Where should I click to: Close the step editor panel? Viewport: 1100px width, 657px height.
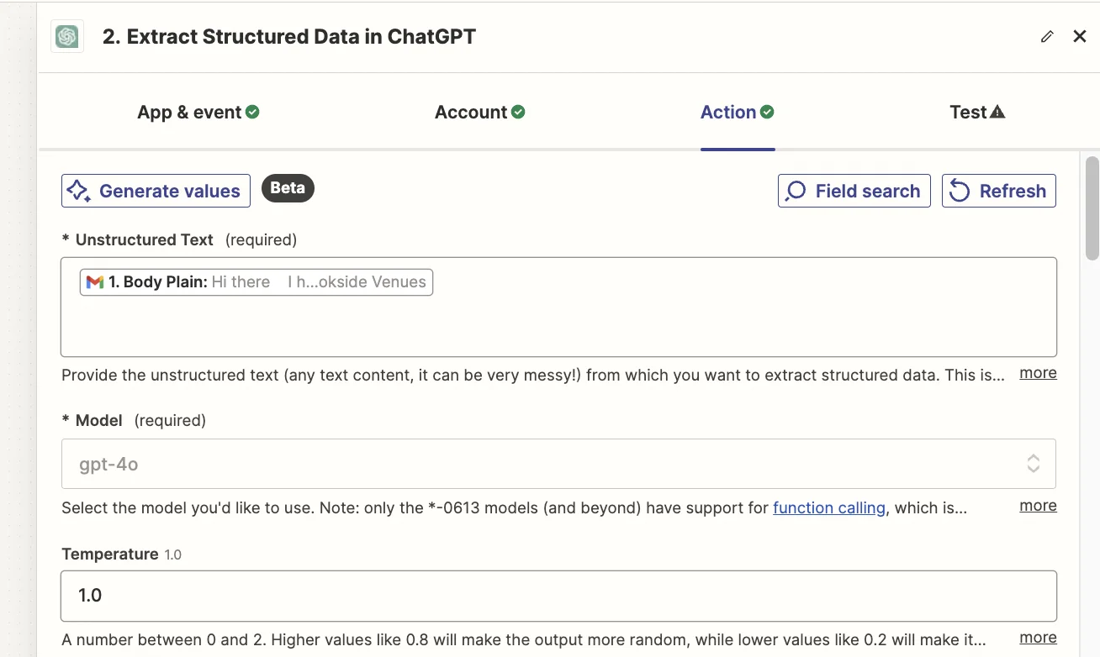pos(1080,37)
